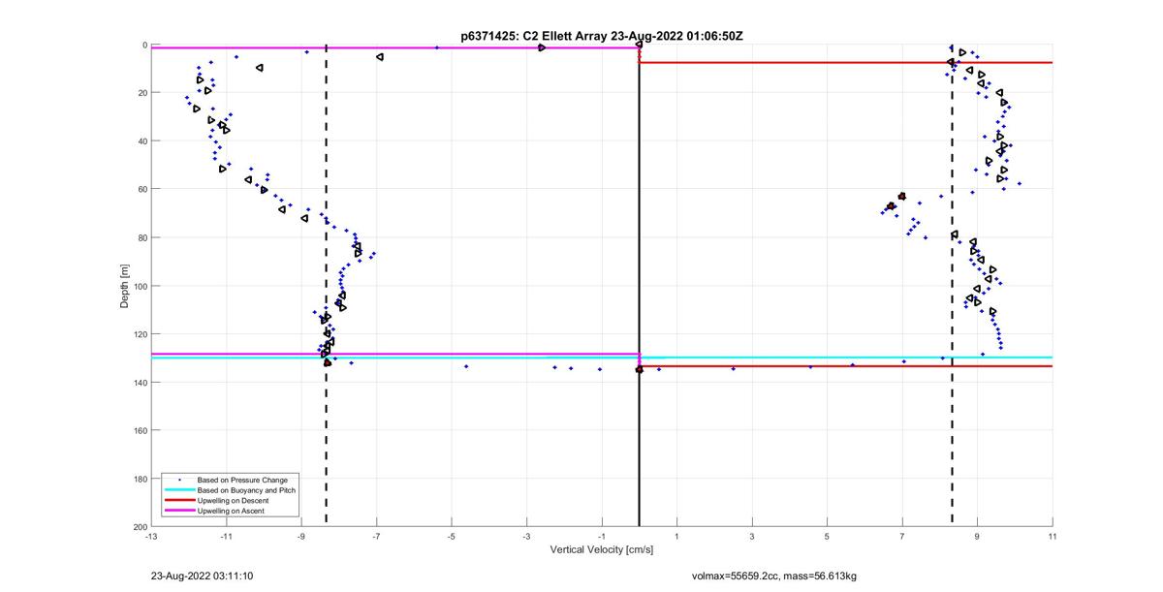Click legend entry 'Based on Buoyancy and Pitch'
This screenshot has width=1163, height=592.
[x=246, y=490]
